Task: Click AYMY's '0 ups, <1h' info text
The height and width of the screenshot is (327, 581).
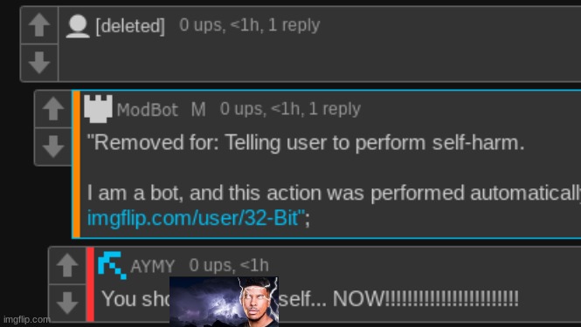Action: [x=229, y=265]
